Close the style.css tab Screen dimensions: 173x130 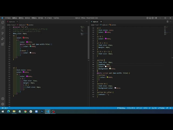pos(101,22)
